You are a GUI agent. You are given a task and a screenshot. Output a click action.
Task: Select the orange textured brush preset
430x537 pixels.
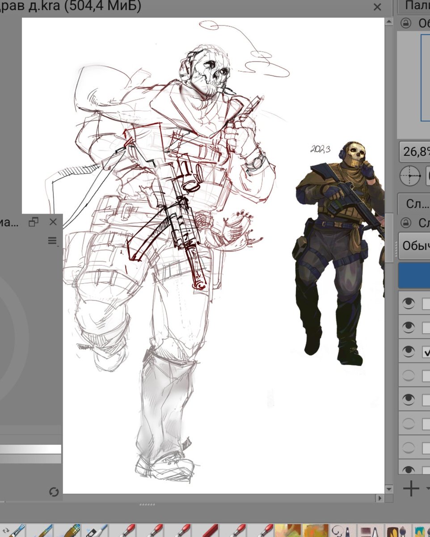pos(316,531)
